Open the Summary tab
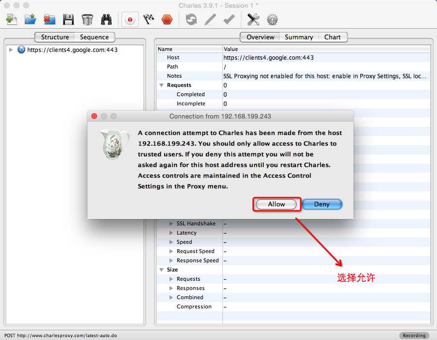The height and width of the screenshot is (340, 437). coord(299,37)
